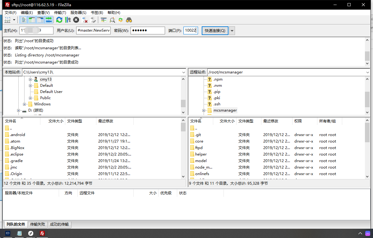Open the Site Manager icon
373x238 pixels.
pyautogui.click(x=7, y=20)
